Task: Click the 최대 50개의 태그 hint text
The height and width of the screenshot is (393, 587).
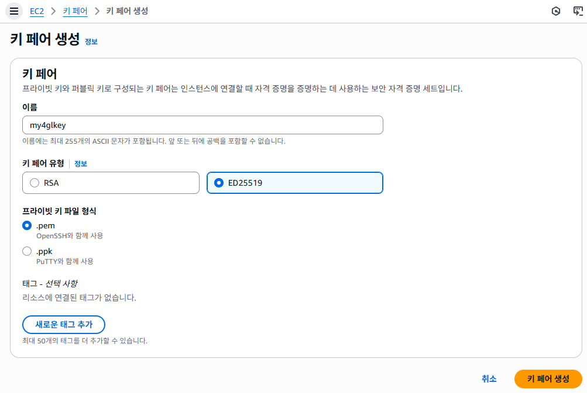Action: [x=85, y=340]
